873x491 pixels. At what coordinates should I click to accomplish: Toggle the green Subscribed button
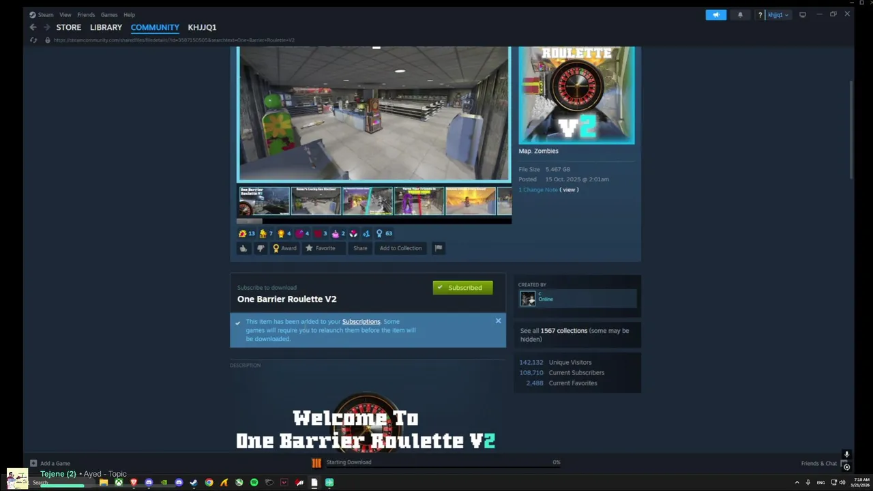coord(462,288)
